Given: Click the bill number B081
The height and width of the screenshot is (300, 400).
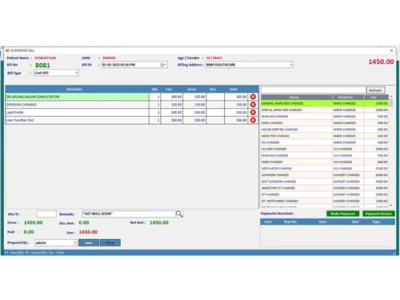Looking at the screenshot, I should point(42,66).
